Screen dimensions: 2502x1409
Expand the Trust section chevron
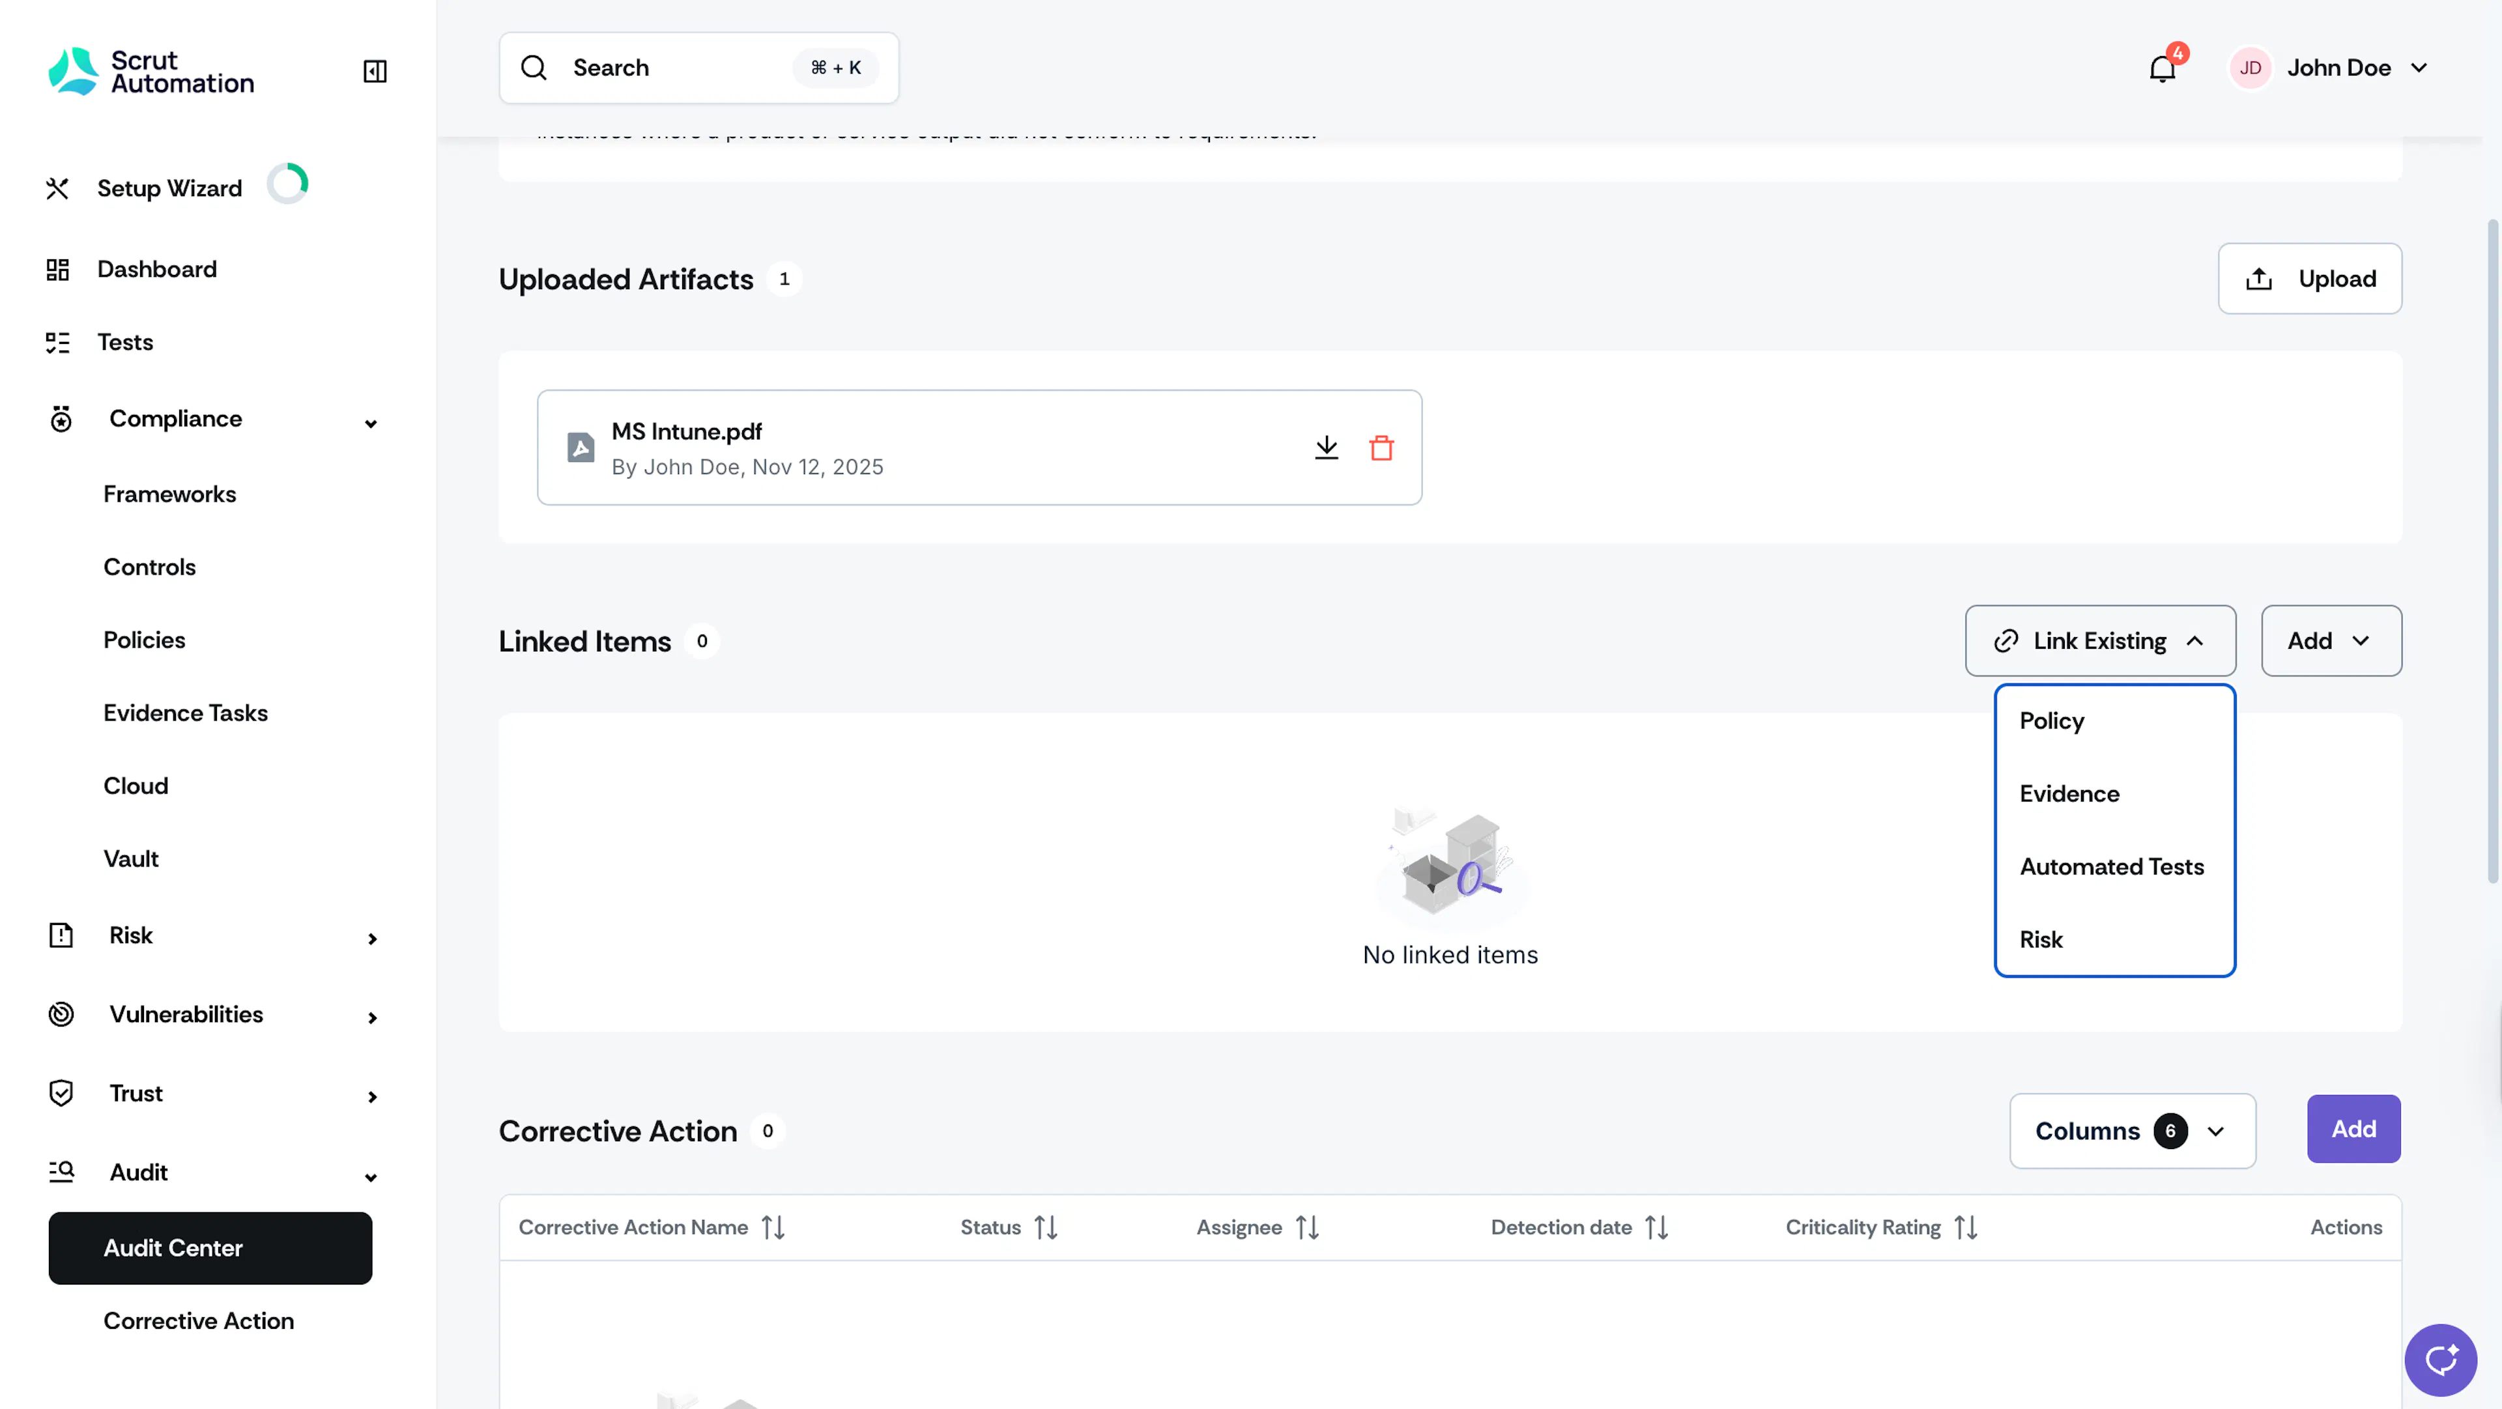coord(372,1097)
